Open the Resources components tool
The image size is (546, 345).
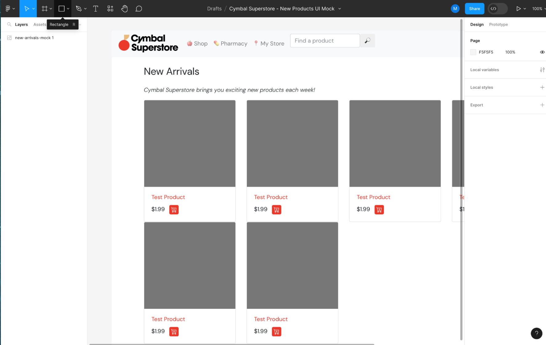click(110, 9)
